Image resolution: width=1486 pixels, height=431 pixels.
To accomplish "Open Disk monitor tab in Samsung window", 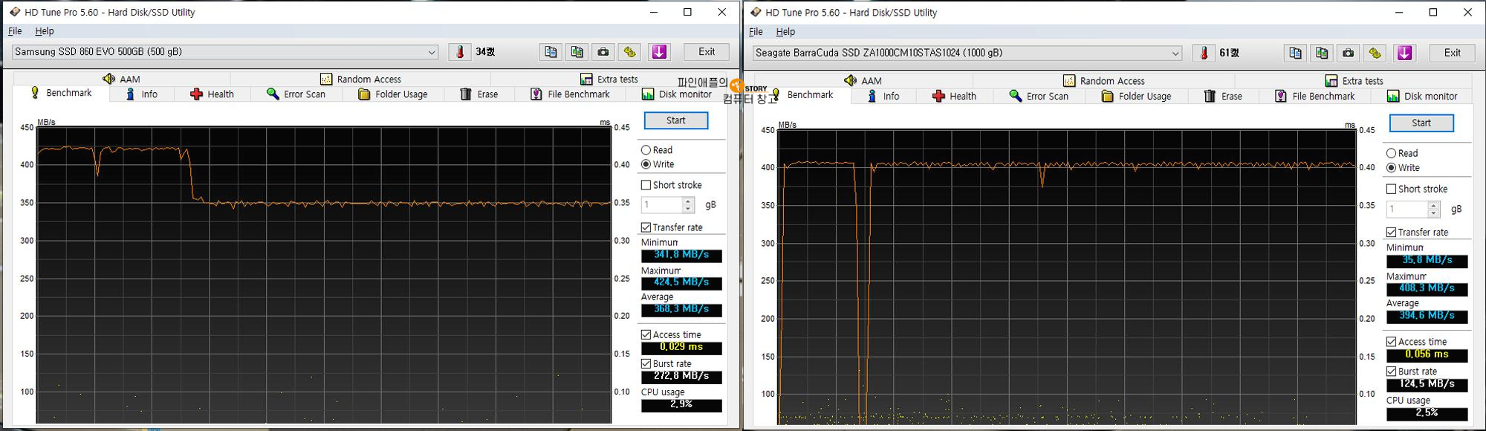I will [x=676, y=94].
